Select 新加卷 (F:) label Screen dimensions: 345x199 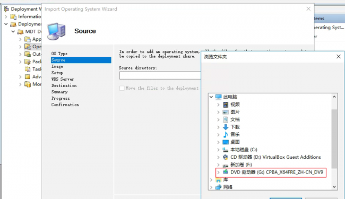[x=241, y=165]
